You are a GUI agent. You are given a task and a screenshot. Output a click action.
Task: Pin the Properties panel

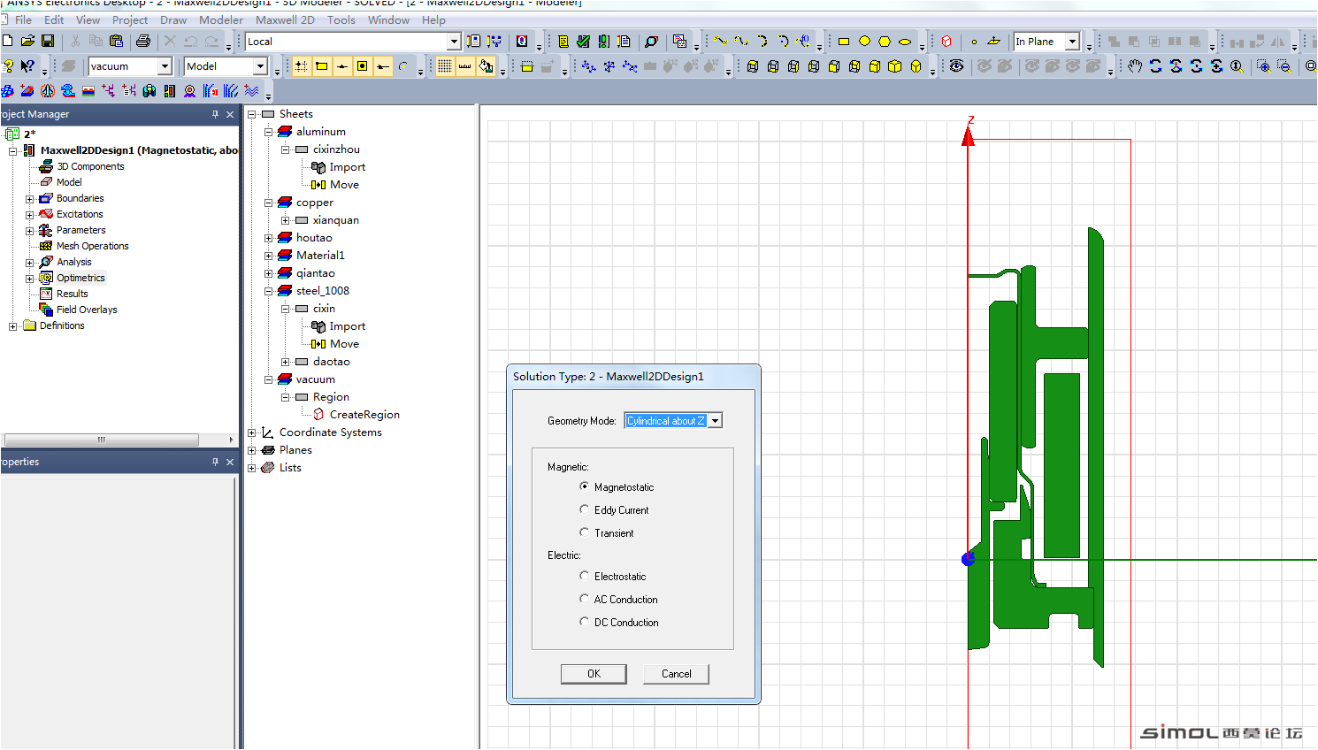point(215,462)
